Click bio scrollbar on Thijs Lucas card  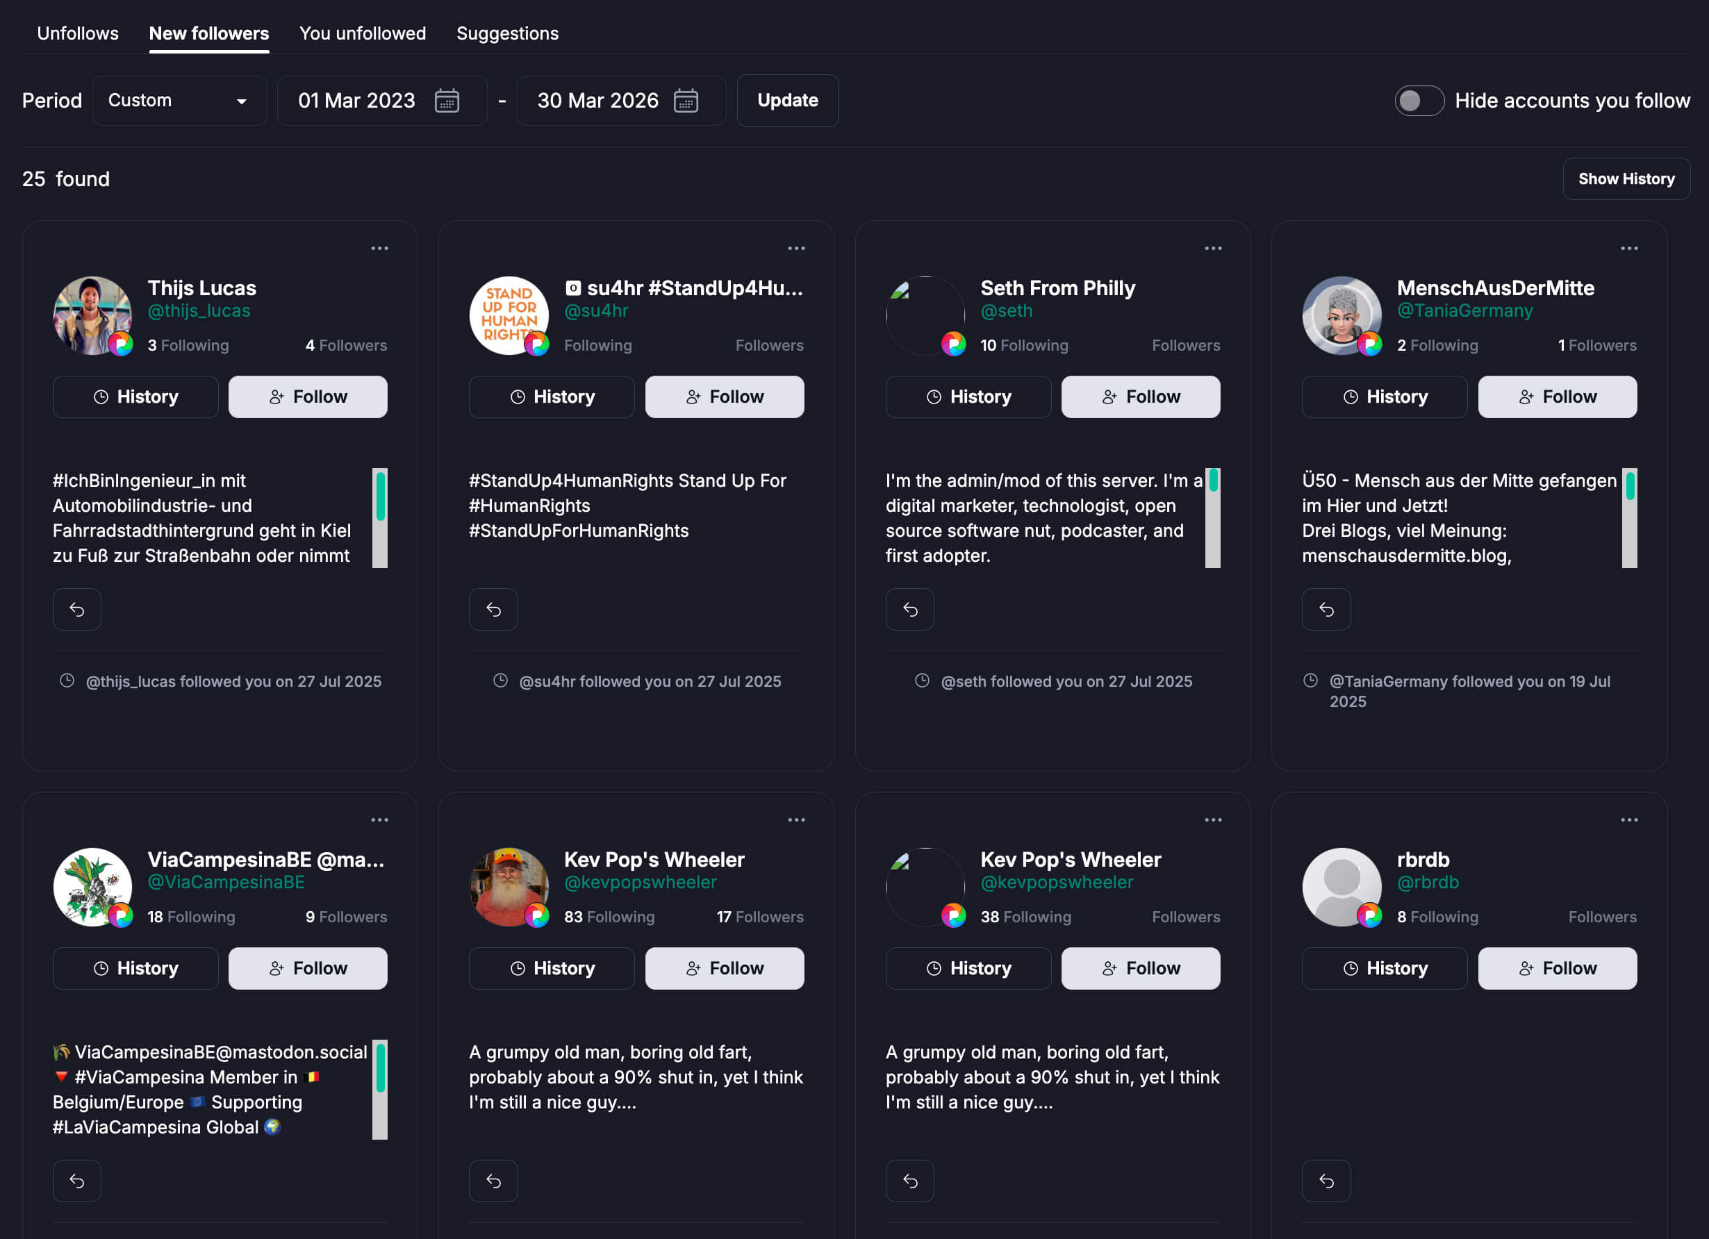tap(380, 518)
